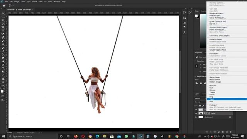Toggle lock image pixels brush icon

(x=203, y=106)
